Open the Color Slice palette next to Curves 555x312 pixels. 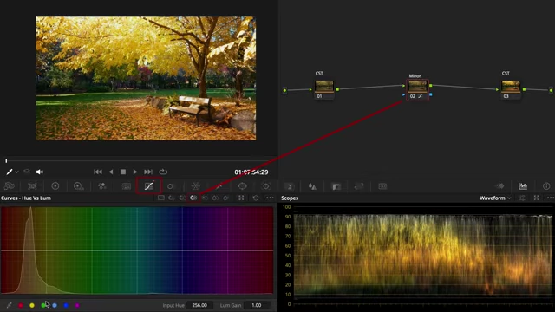[172, 186]
